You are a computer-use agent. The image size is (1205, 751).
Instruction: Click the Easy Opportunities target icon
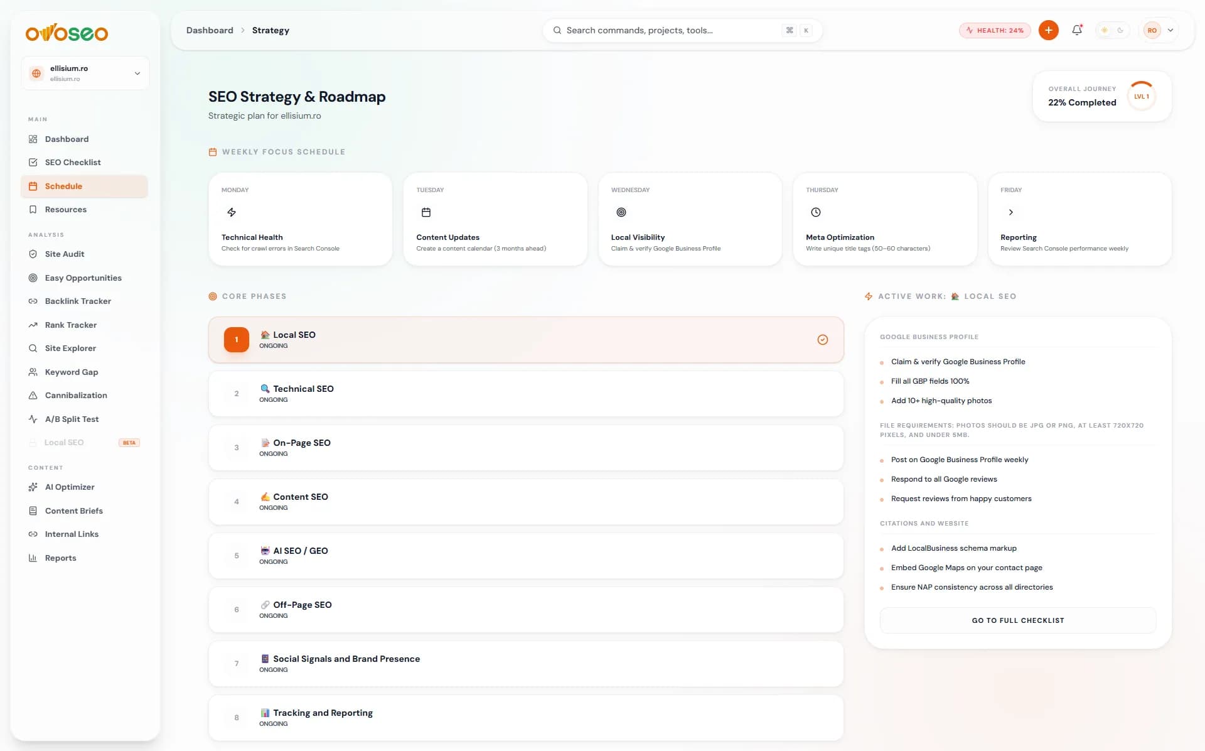(33, 278)
